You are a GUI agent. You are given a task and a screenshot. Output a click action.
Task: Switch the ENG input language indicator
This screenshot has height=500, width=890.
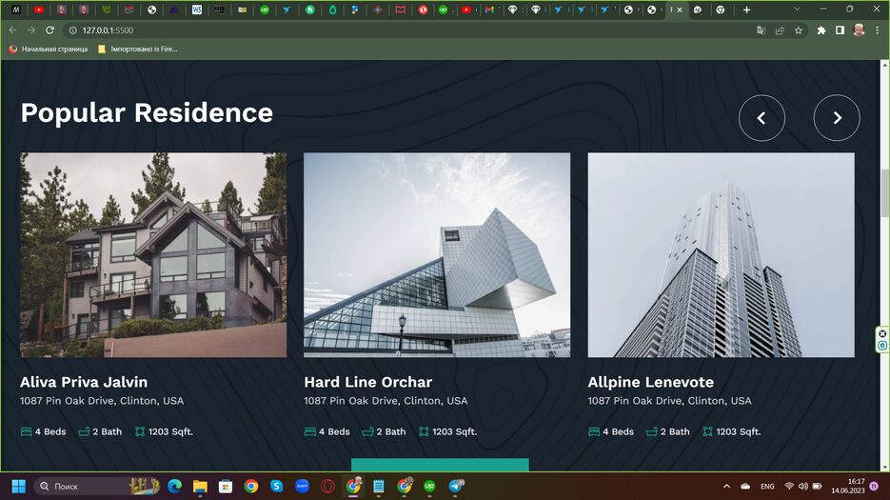point(767,487)
